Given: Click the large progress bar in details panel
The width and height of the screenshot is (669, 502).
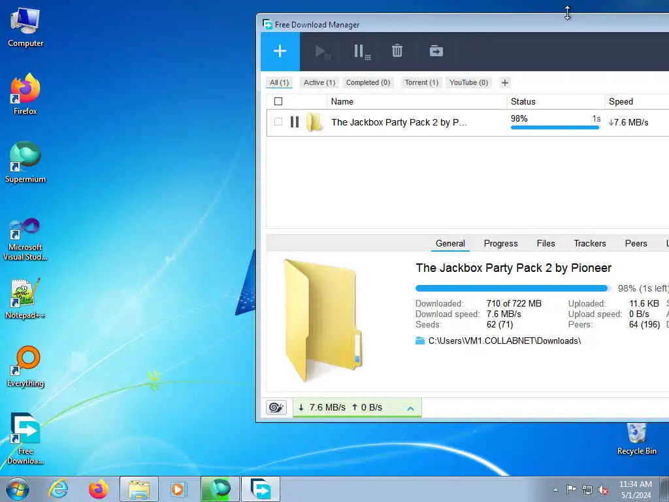Looking at the screenshot, I should (x=514, y=288).
